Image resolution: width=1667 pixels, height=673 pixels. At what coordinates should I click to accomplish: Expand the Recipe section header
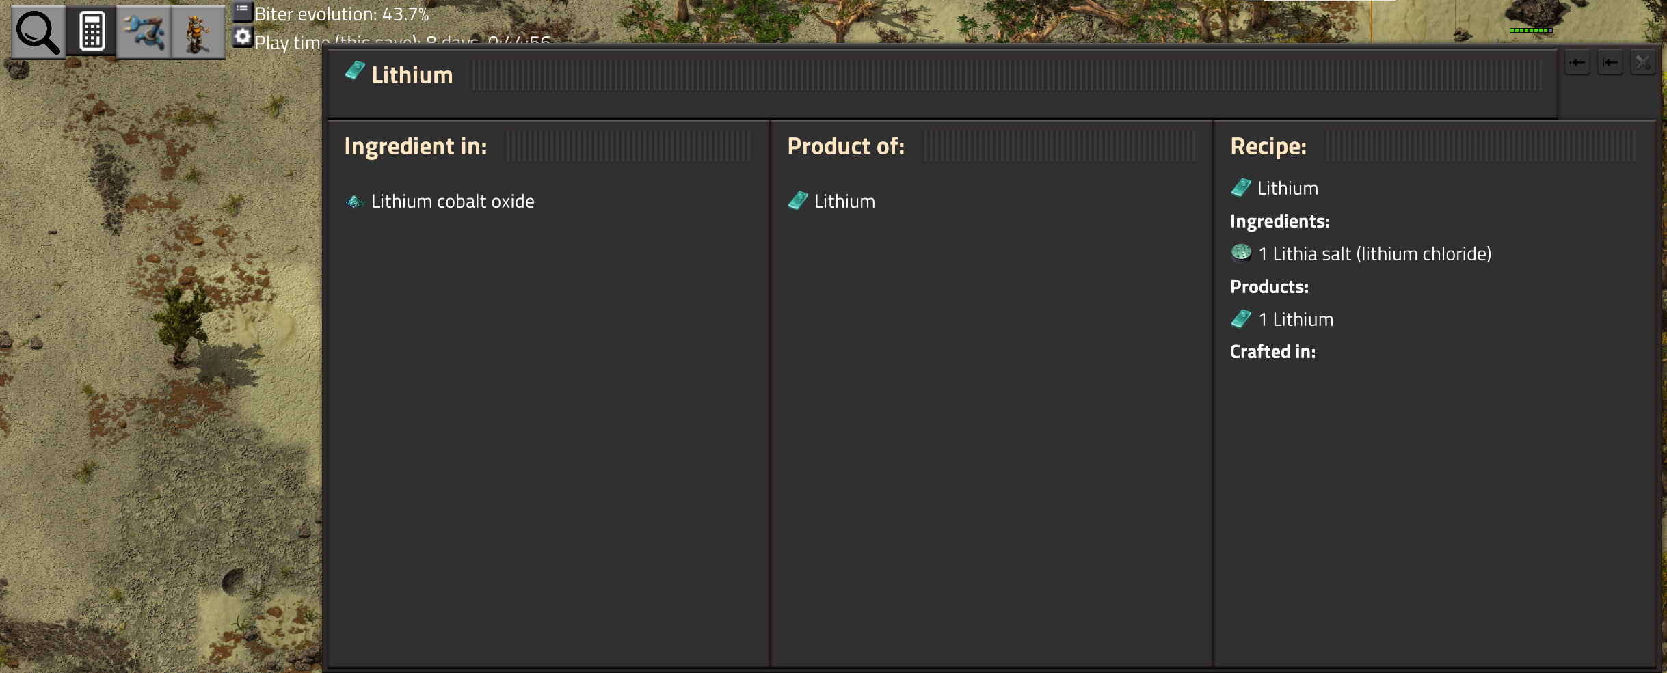1268,146
